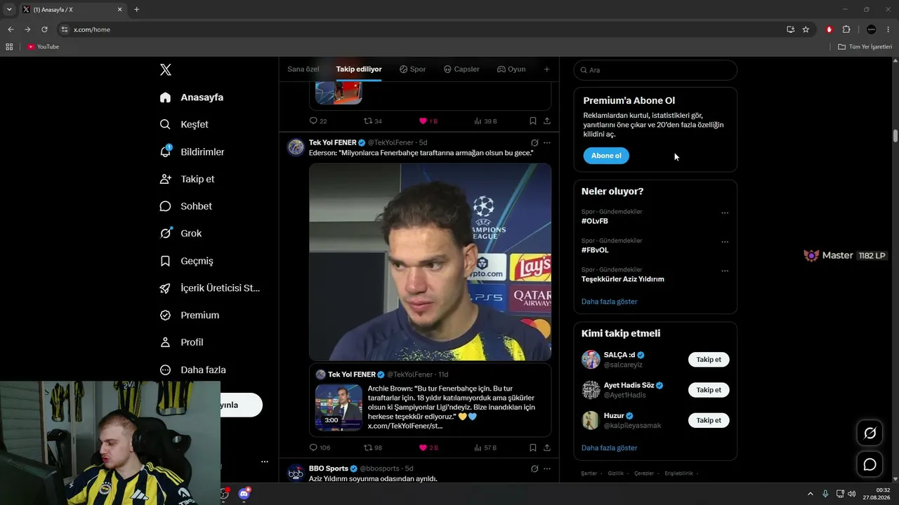This screenshot has height=505, width=899.
Task: Follow Huzur account
Action: (709, 420)
